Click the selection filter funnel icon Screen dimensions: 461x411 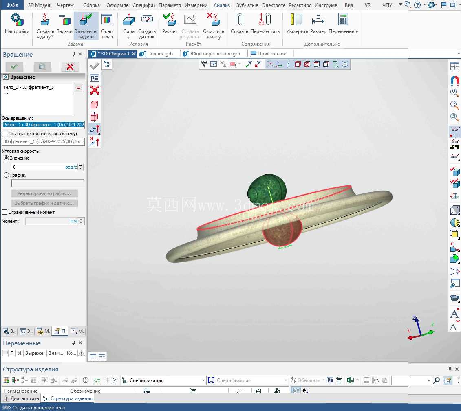coord(204,64)
